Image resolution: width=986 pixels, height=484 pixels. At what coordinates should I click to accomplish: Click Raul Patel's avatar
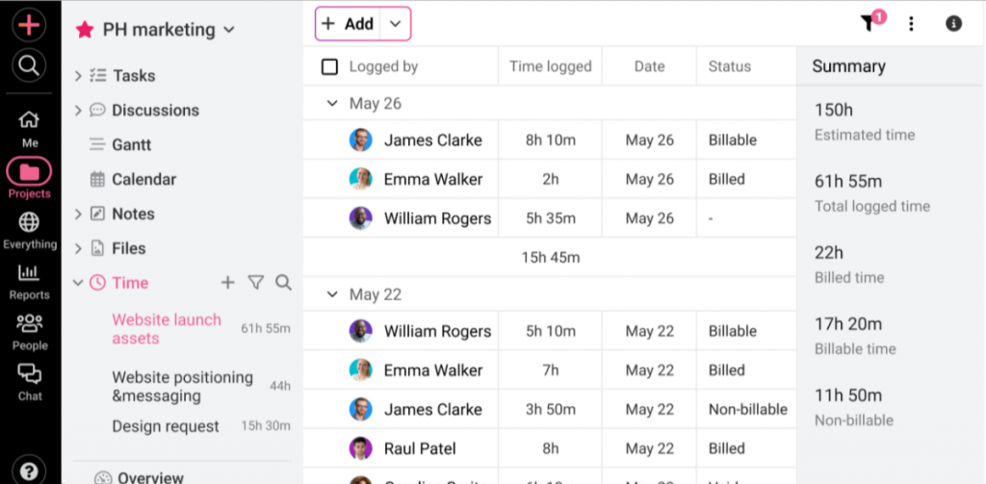click(361, 448)
